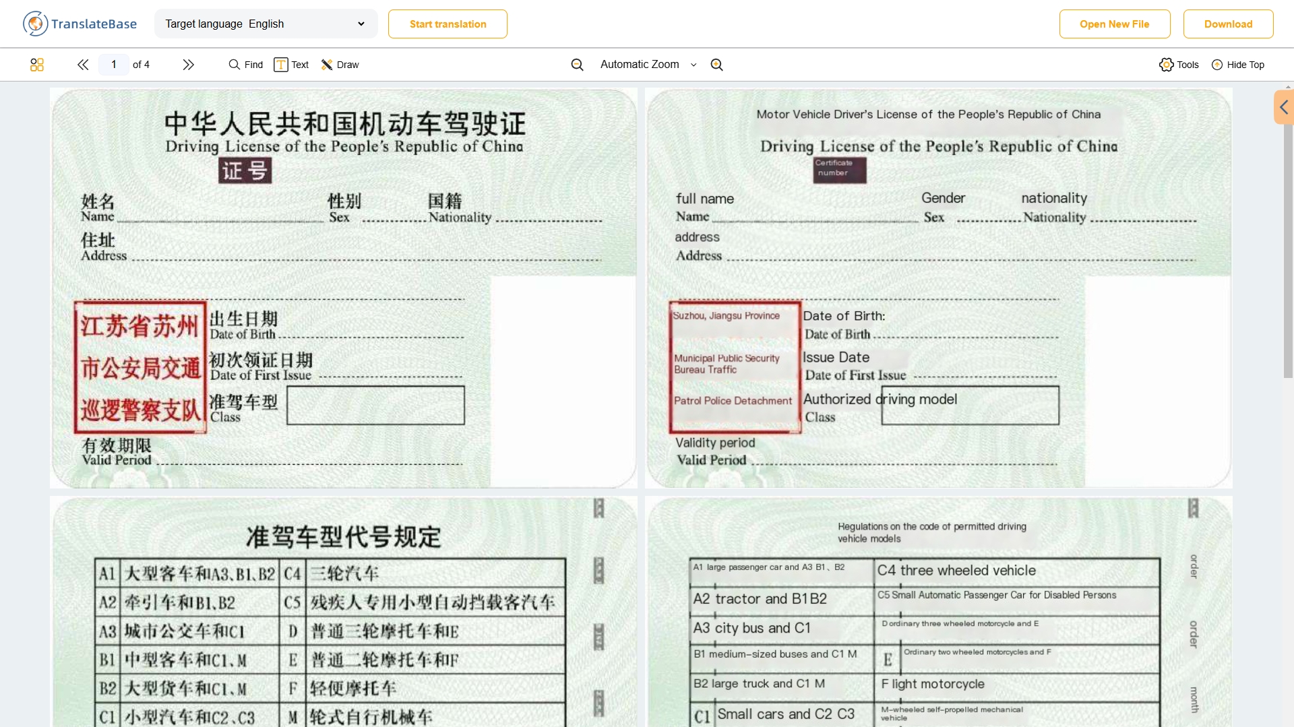Image resolution: width=1294 pixels, height=727 pixels.
Task: Click the original Chinese license front page
Action: 343,288
